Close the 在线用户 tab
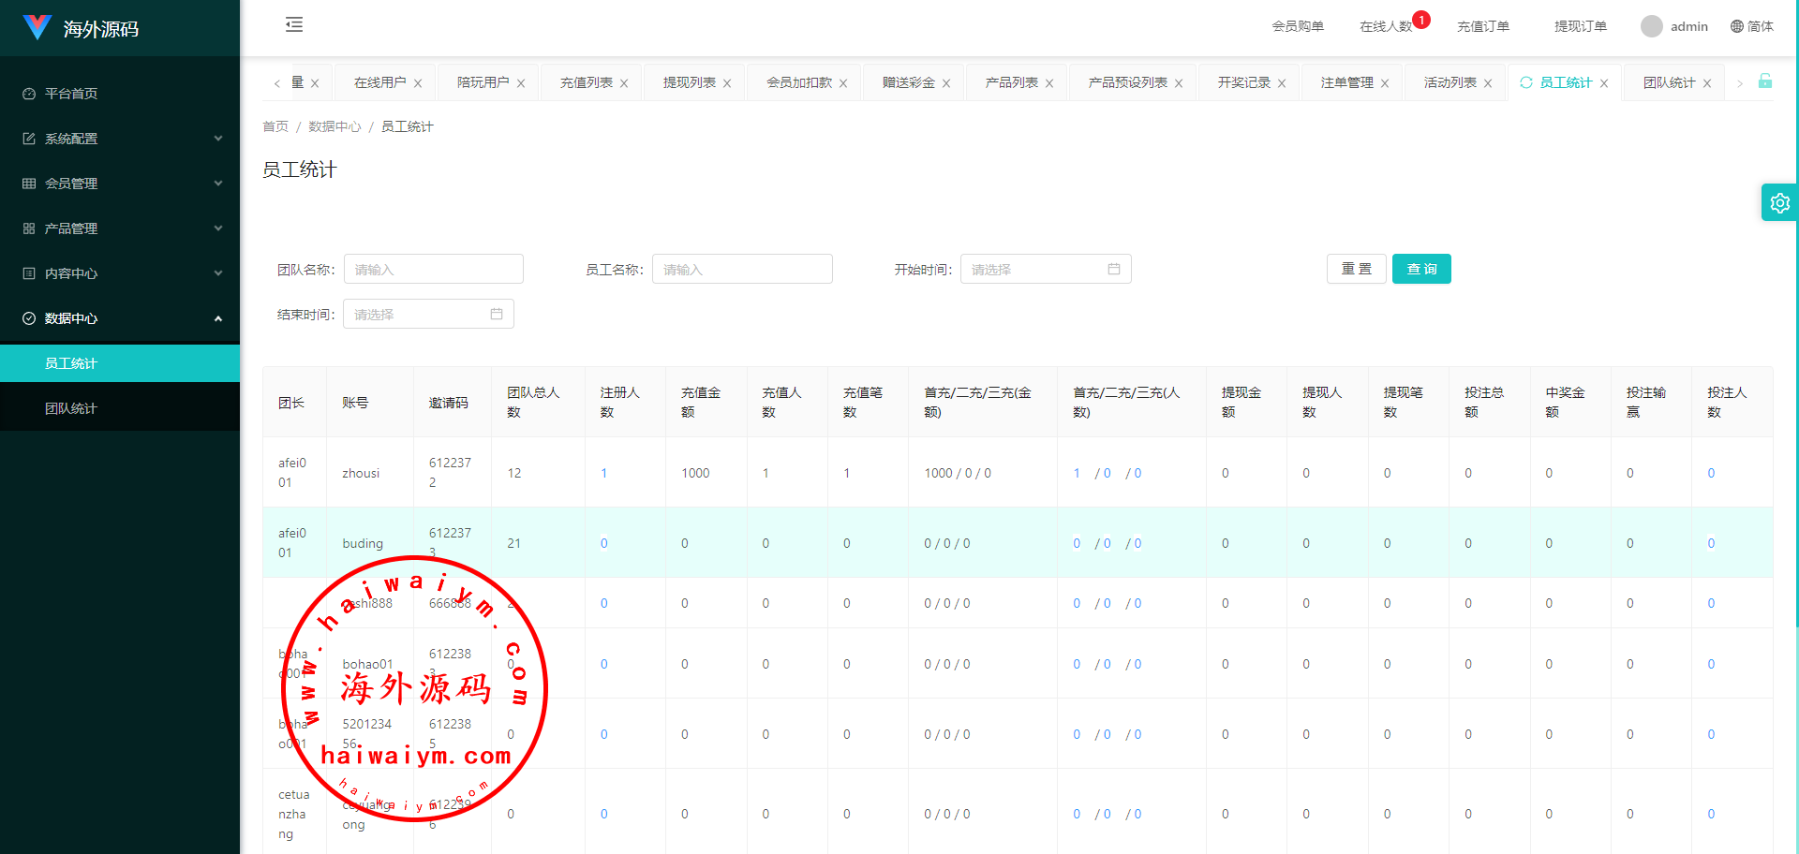Image resolution: width=1799 pixels, height=854 pixels. (x=418, y=83)
